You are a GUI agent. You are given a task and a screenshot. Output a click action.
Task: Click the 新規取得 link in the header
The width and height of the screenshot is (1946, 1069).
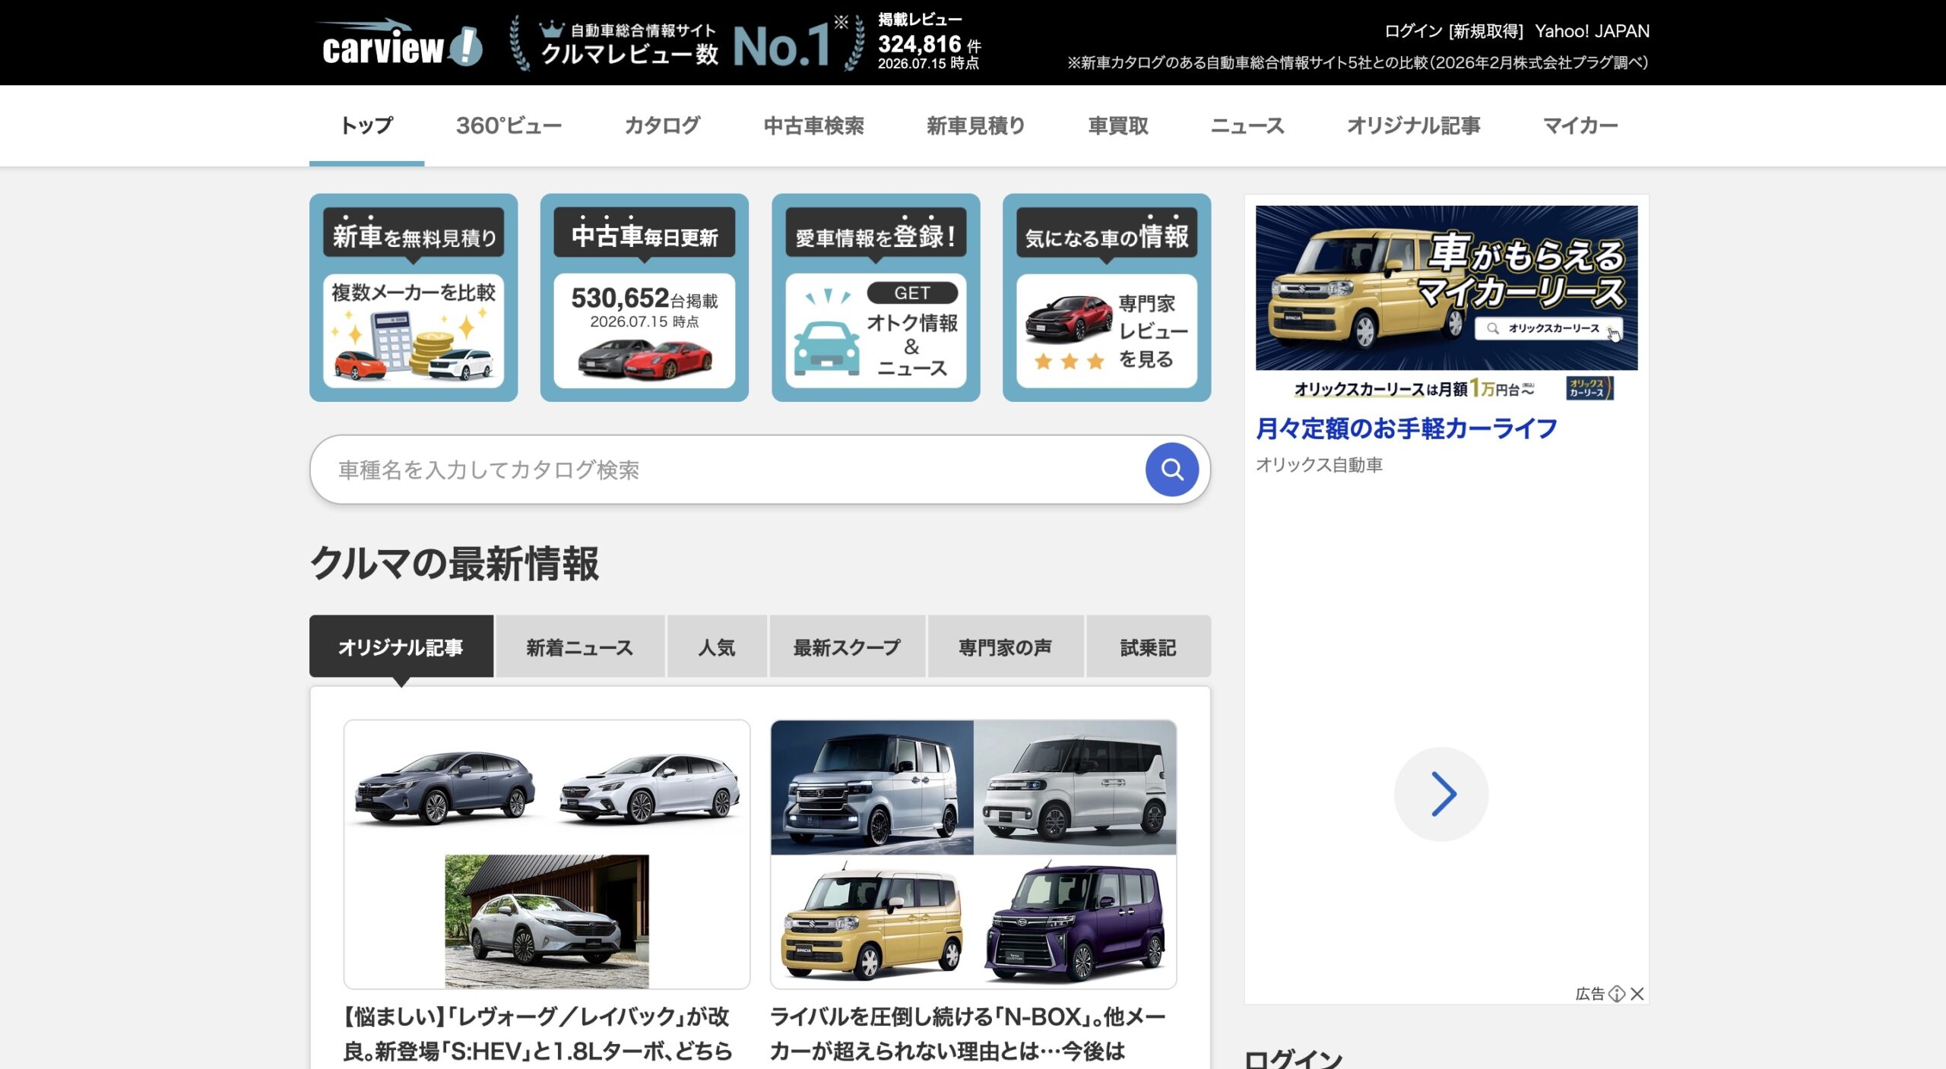point(1486,31)
